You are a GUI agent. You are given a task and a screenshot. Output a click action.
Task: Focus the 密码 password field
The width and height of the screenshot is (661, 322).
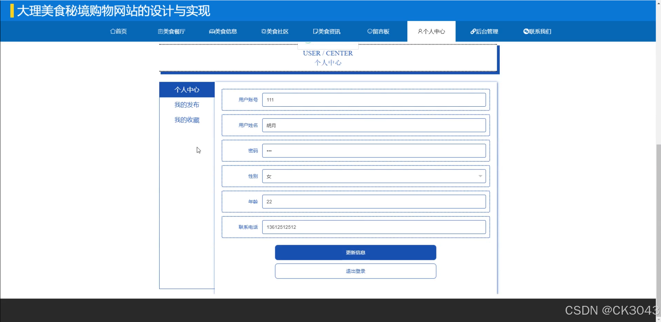[x=374, y=150]
